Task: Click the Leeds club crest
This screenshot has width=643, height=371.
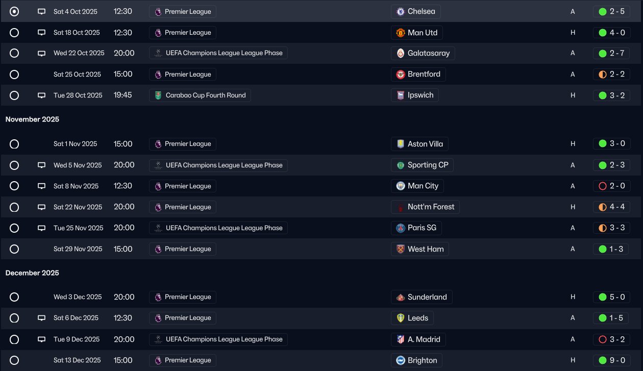Action: coord(401,318)
